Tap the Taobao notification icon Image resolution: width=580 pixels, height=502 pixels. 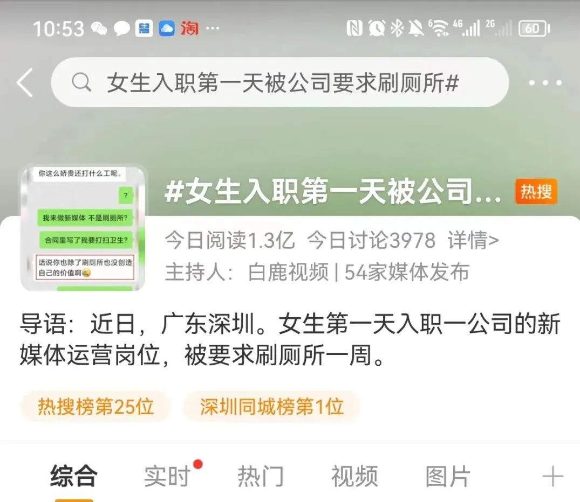189,29
